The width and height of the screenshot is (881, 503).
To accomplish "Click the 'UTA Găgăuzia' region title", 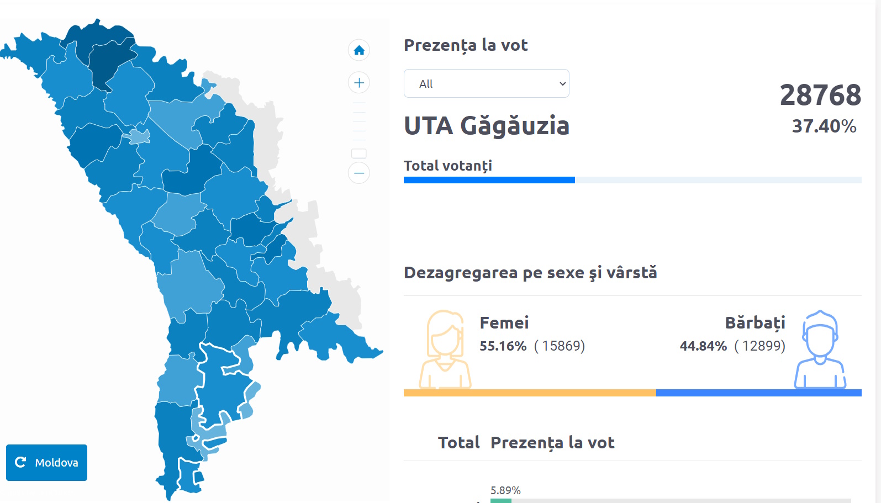I will (486, 126).
